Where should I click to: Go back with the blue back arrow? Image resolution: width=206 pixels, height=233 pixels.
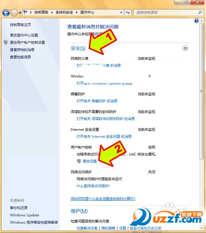click(6, 12)
